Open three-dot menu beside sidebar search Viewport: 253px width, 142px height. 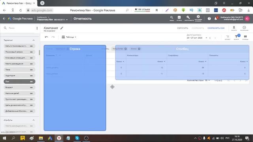coord(37,28)
